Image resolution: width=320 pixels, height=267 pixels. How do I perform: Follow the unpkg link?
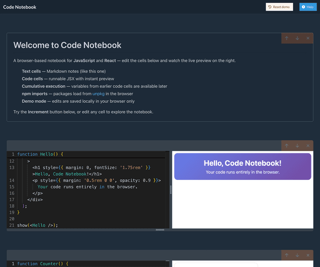pyautogui.click(x=98, y=94)
